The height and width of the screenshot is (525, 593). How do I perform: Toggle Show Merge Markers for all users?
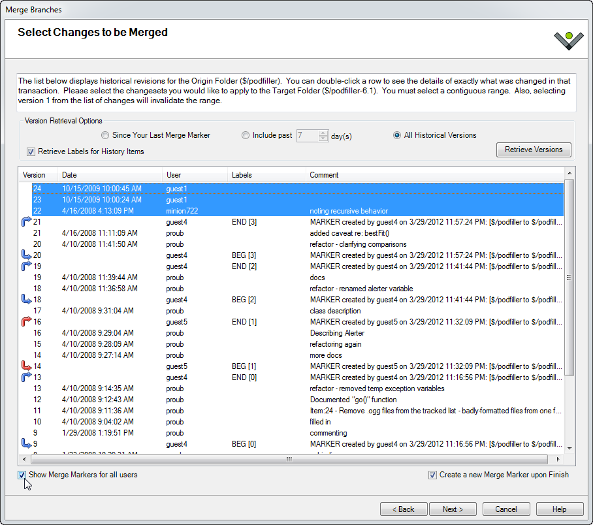[22, 475]
